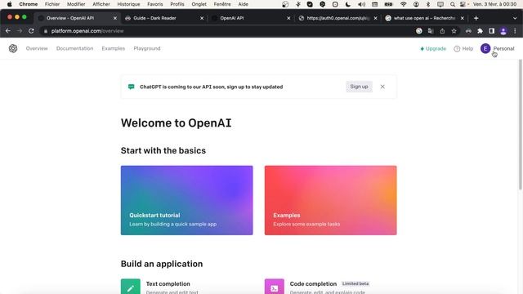
Task: Reload the current page
Action: tap(31, 31)
